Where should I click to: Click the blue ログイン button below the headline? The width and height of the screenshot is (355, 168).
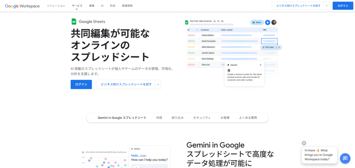81,84
